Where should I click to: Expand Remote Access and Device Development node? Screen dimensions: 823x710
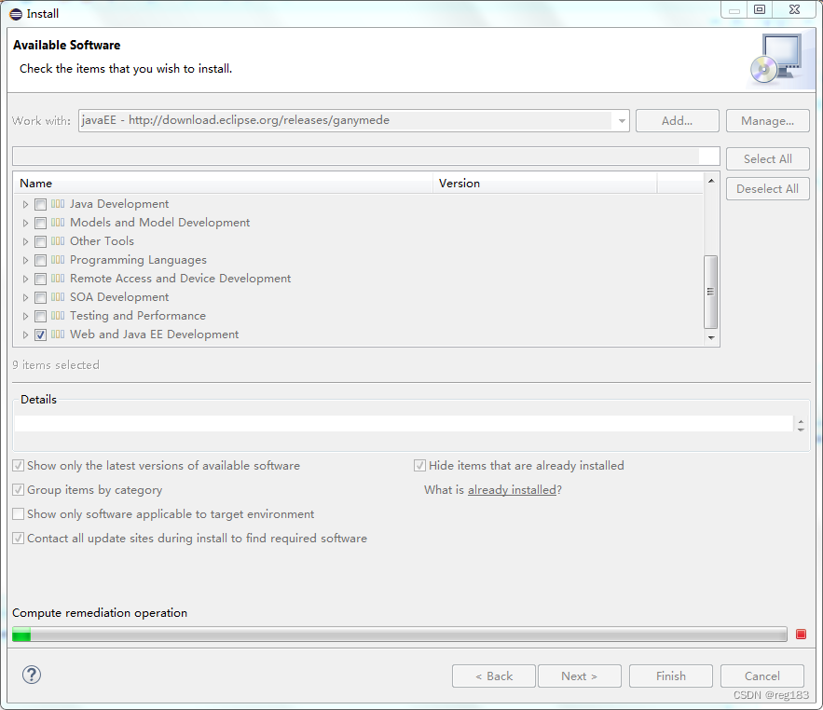pyautogui.click(x=25, y=279)
